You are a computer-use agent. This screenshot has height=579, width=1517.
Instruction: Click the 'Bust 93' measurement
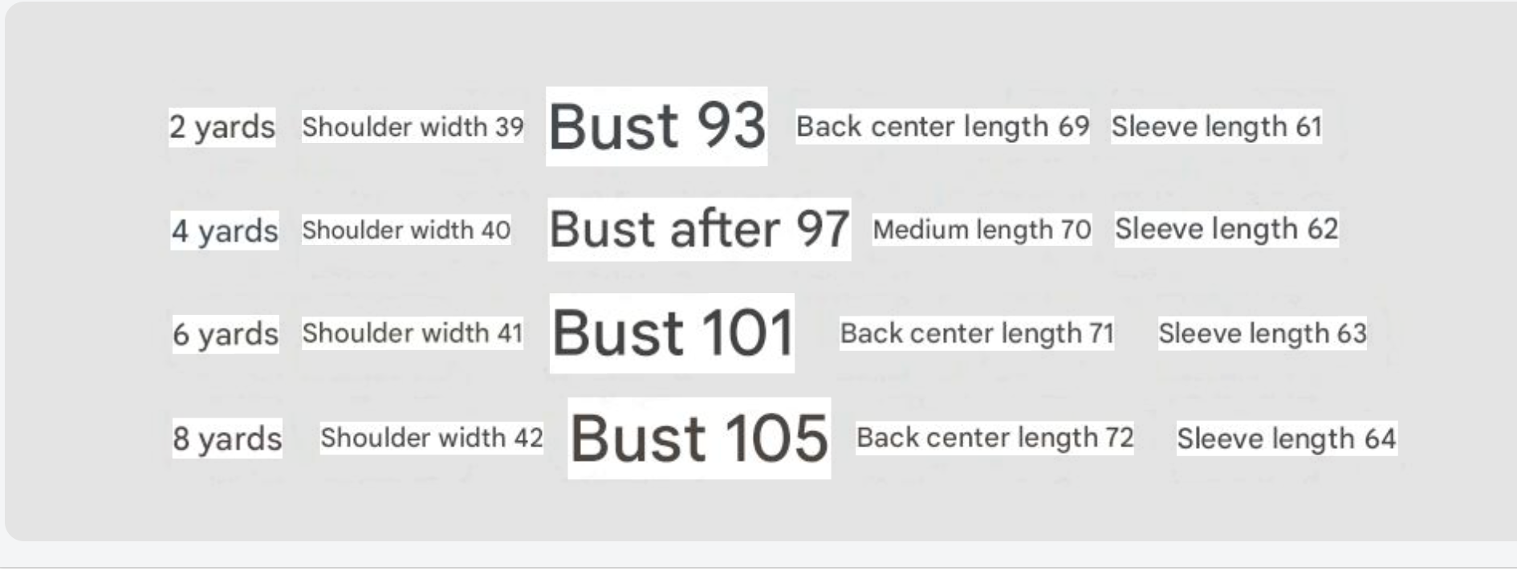pos(657,126)
